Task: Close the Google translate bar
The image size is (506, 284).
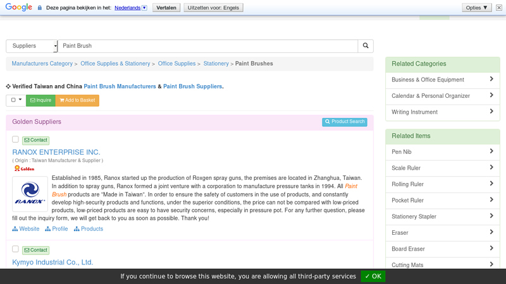Action: click(x=499, y=8)
